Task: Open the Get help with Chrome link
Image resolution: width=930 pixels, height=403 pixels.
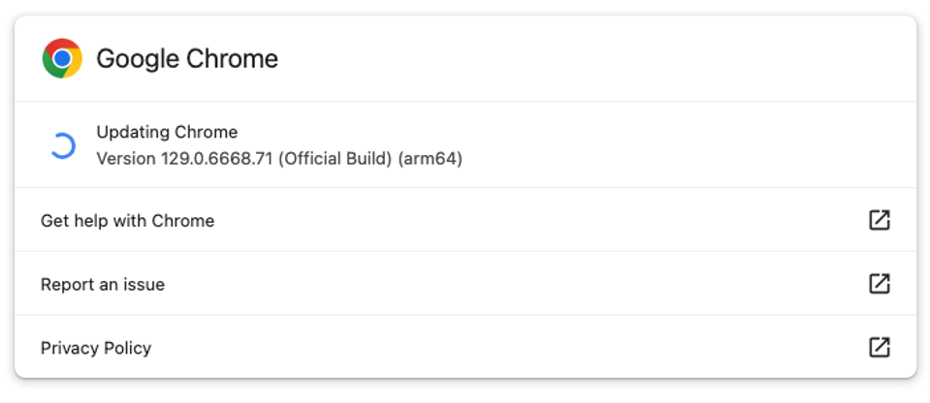Action: click(127, 221)
